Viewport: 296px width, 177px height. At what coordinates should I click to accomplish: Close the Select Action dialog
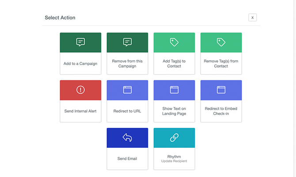[252, 17]
